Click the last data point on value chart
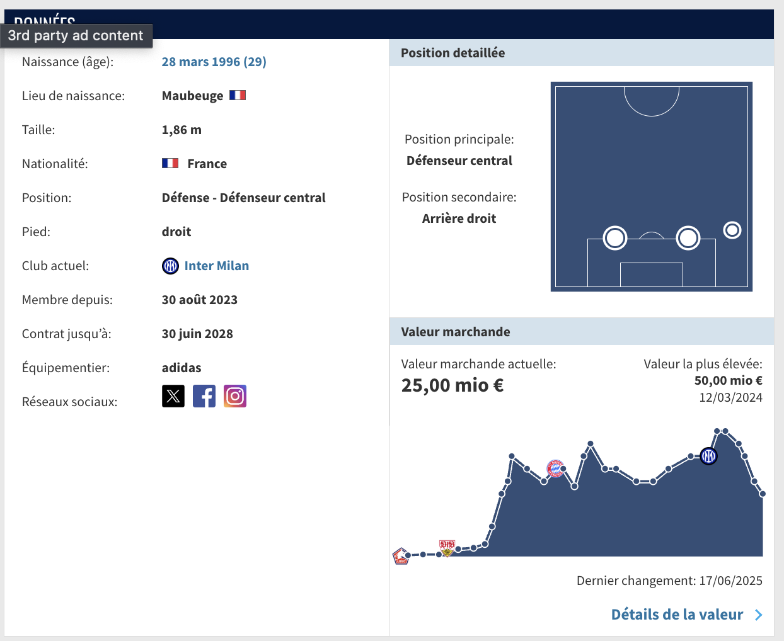This screenshot has width=784, height=641. pyautogui.click(x=763, y=494)
